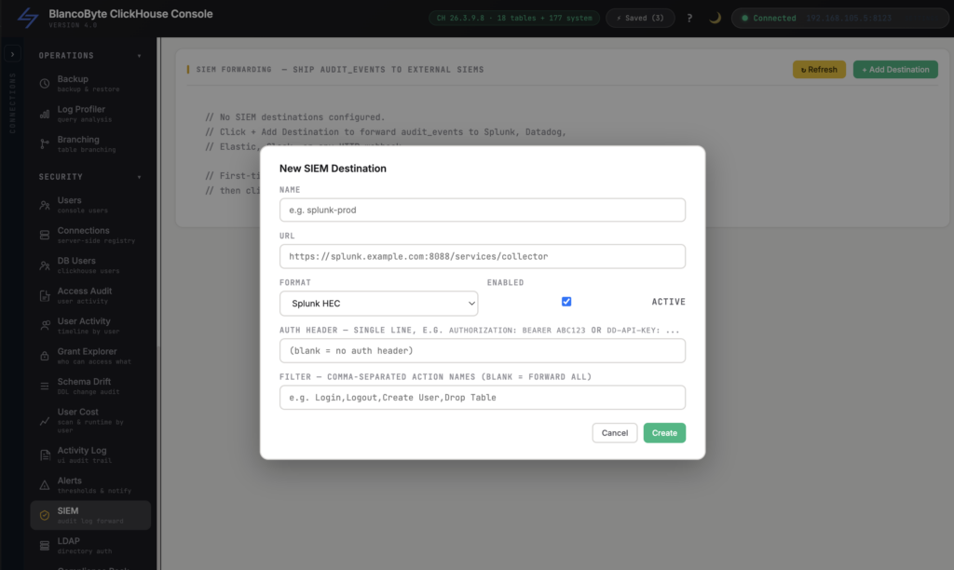The image size is (954, 570).
Task: Open LDAP directory auth page
Action: tap(90, 546)
